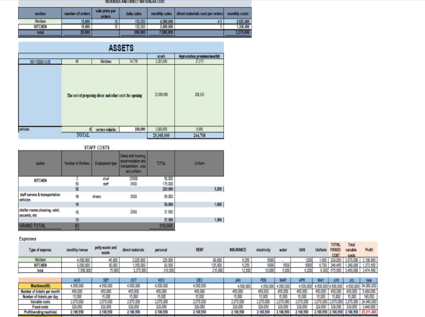Select the 'direct materials cost per orders' header
Image resolution: width=425 pixels, height=317 pixels.
200,13
